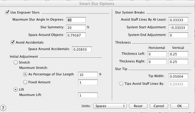Toggle Avoid Accidentals checkbox

tap(12, 42)
